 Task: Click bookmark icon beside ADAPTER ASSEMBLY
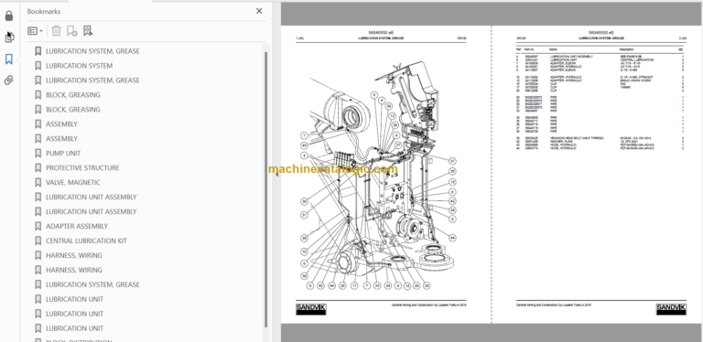(38, 226)
